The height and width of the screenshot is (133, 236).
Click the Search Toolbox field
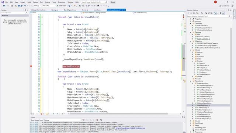[14, 13]
